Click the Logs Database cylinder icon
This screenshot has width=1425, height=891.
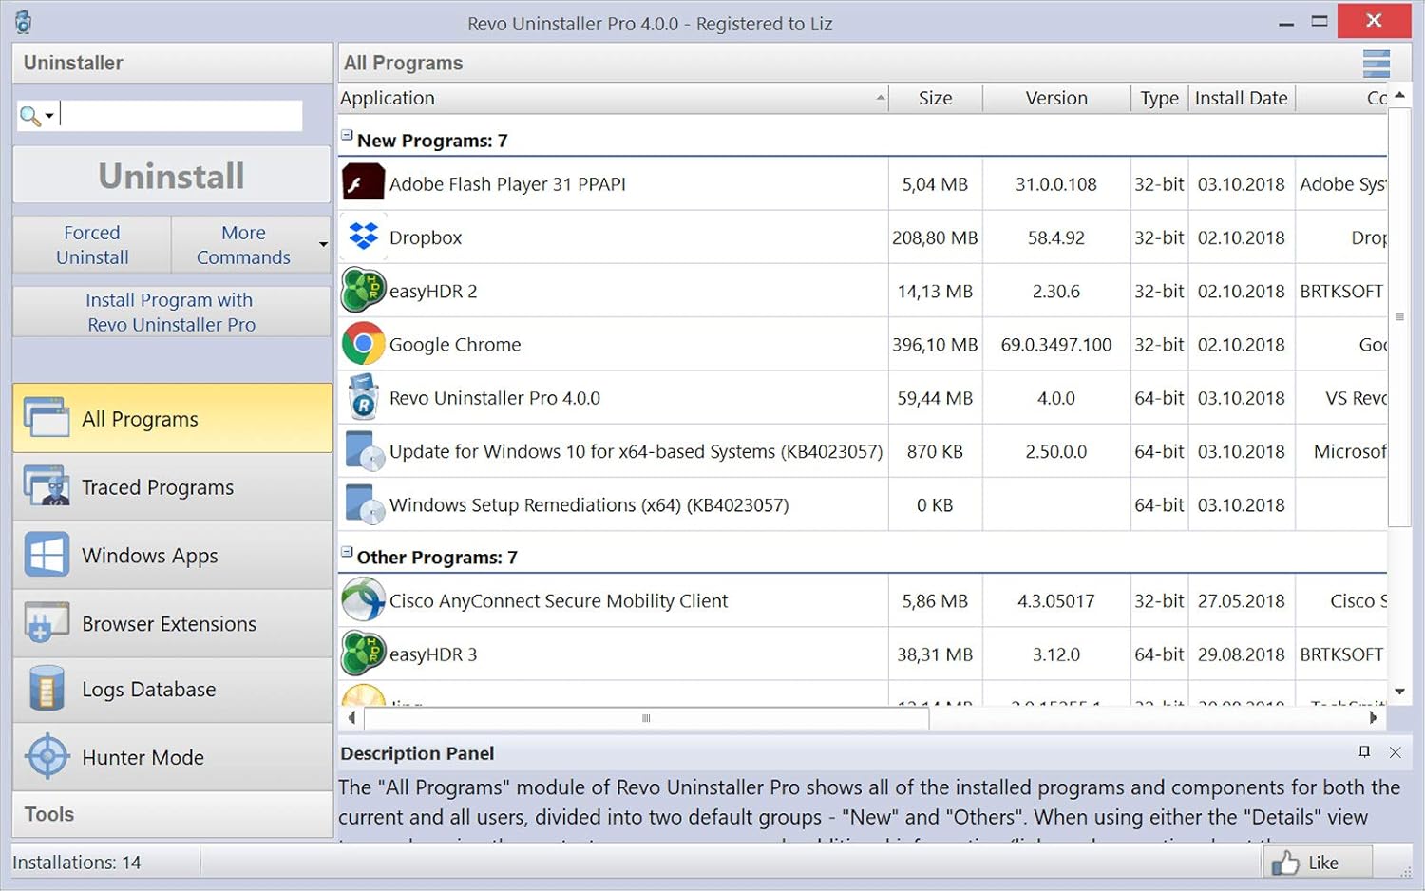[47, 689]
